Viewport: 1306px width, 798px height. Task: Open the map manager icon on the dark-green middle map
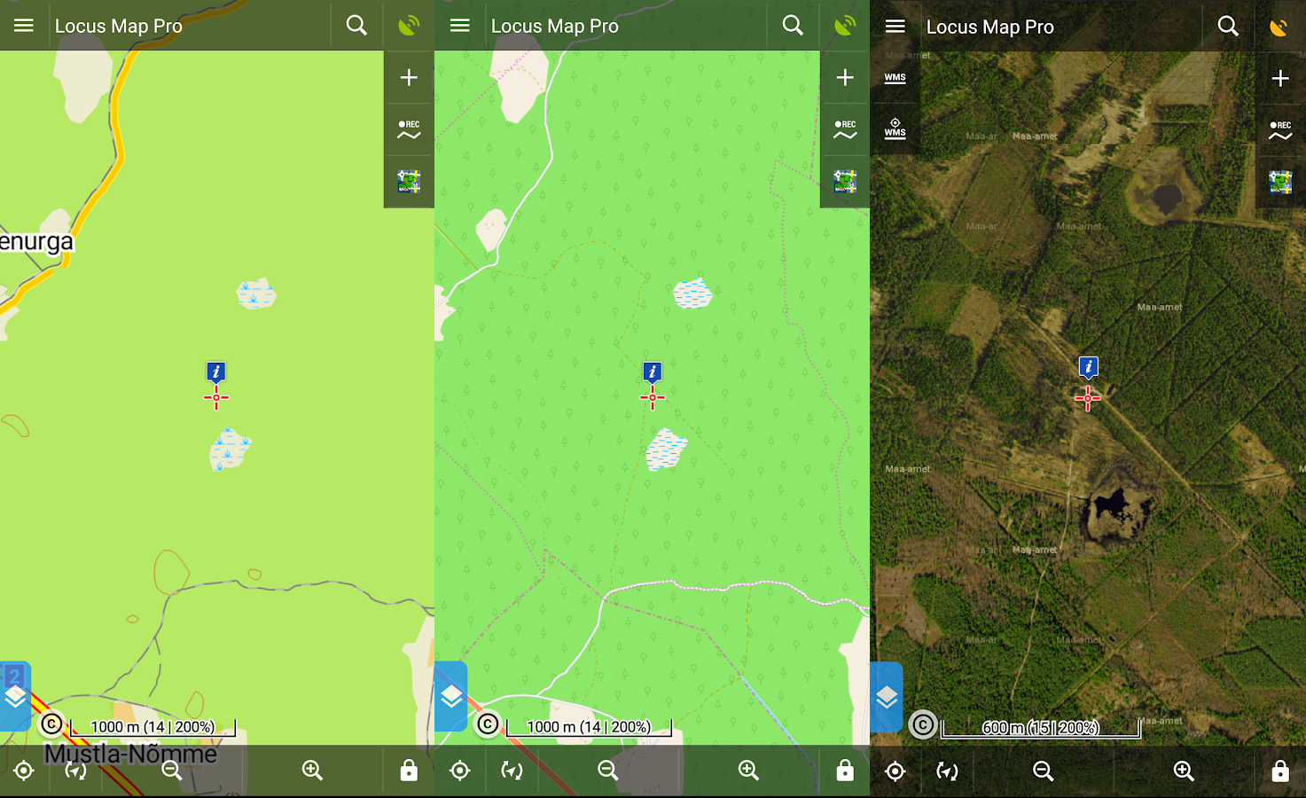pyautogui.click(x=845, y=182)
